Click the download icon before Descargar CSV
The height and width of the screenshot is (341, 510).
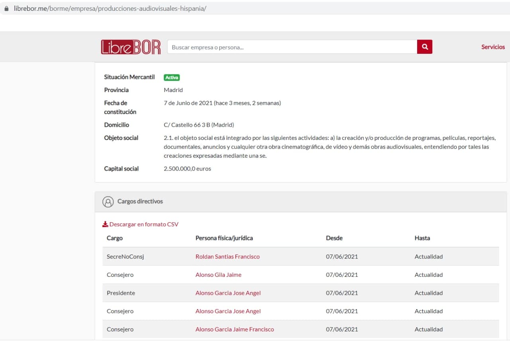pyautogui.click(x=105, y=224)
